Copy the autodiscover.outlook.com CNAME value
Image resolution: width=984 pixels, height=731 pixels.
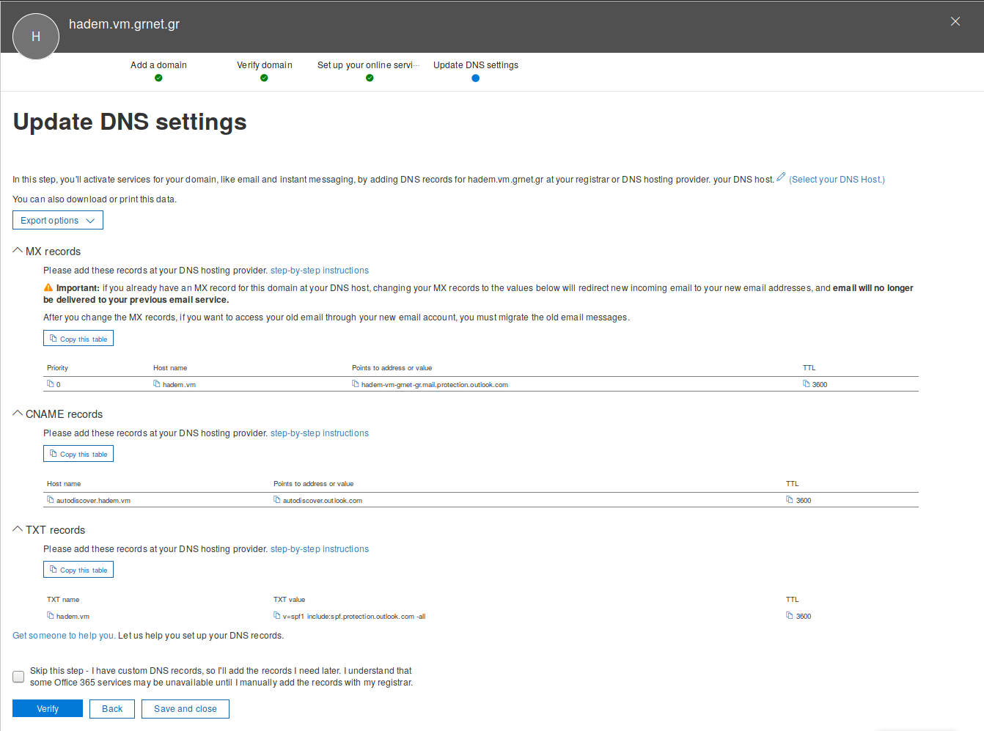click(276, 500)
